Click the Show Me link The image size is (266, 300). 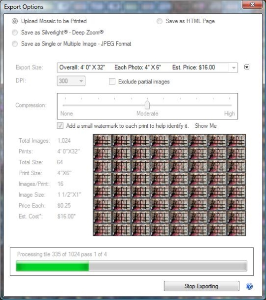click(x=206, y=126)
